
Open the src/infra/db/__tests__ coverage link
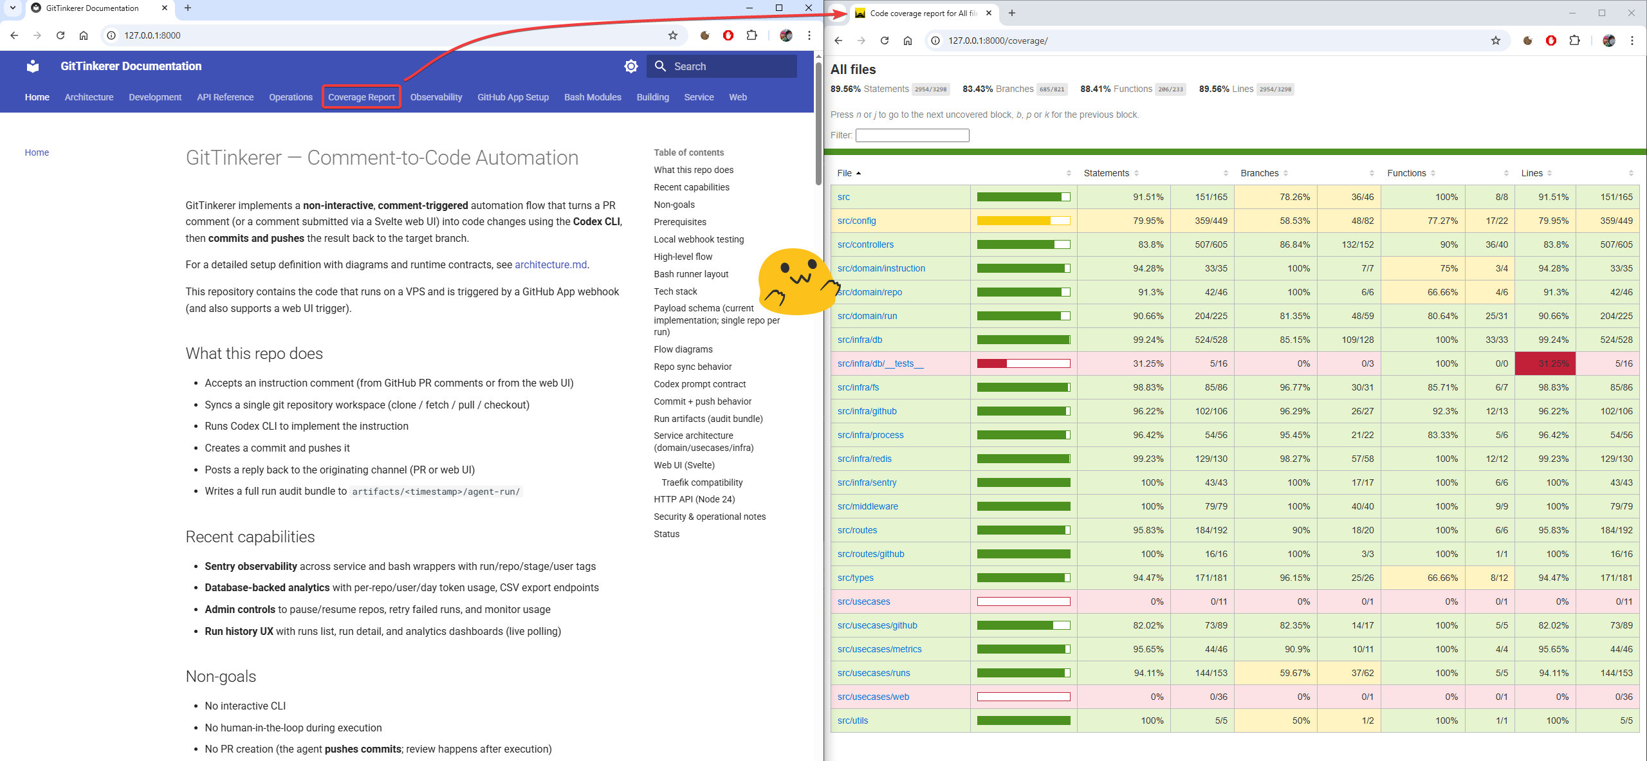pyautogui.click(x=880, y=363)
